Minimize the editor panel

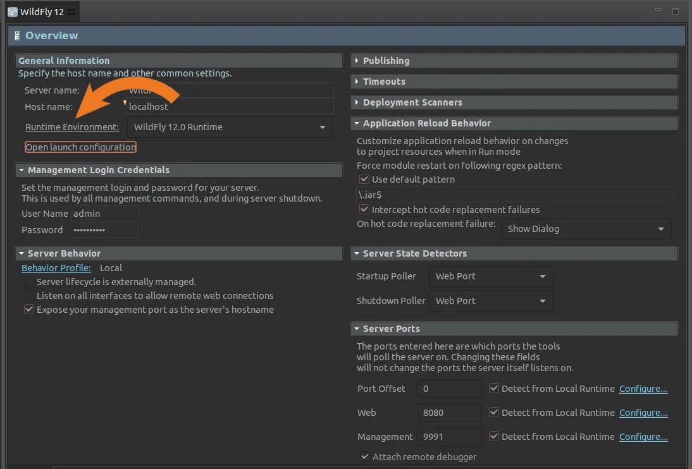pos(659,11)
